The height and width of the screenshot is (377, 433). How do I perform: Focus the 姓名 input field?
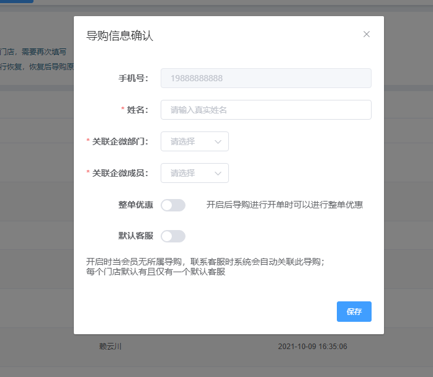point(266,110)
